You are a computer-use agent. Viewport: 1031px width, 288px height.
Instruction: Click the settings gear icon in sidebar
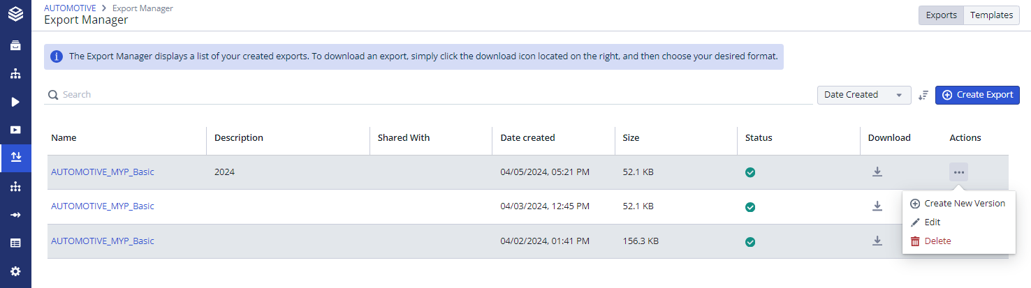(x=15, y=271)
